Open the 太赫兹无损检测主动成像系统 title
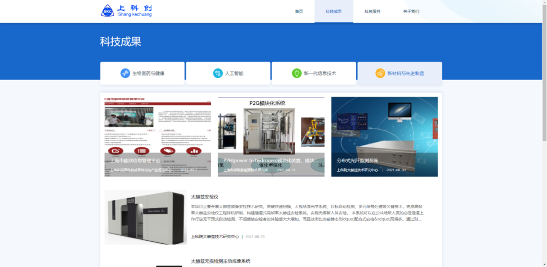 (x=220, y=261)
